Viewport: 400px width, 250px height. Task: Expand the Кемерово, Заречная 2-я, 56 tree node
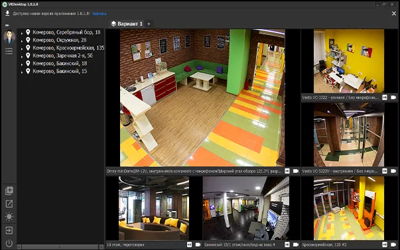click(x=22, y=56)
